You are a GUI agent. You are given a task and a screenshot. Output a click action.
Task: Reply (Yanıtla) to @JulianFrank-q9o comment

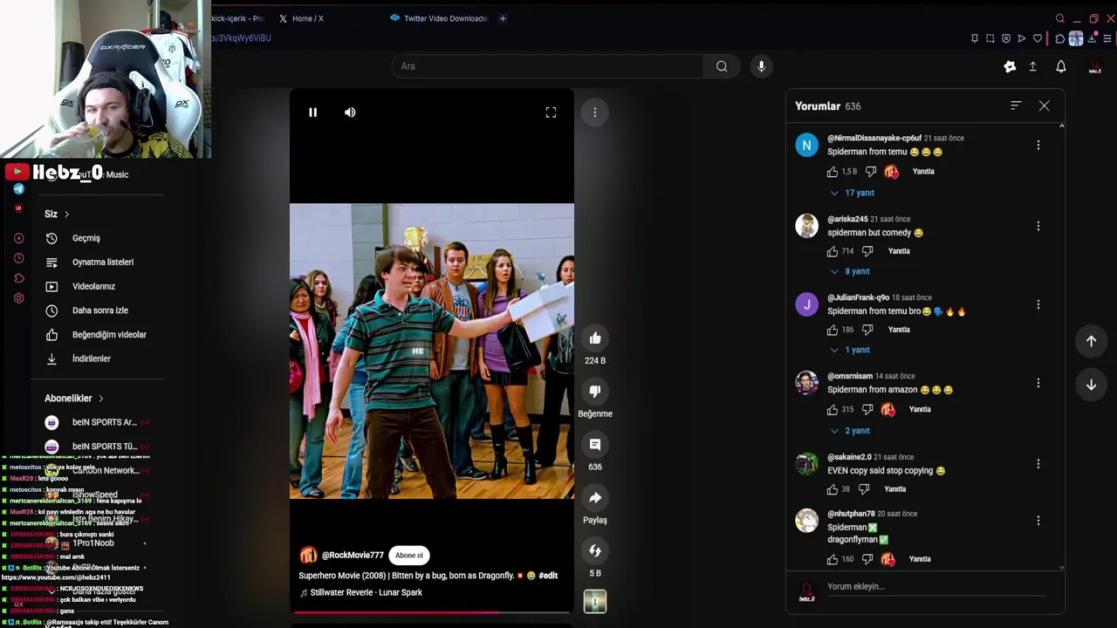899,330
